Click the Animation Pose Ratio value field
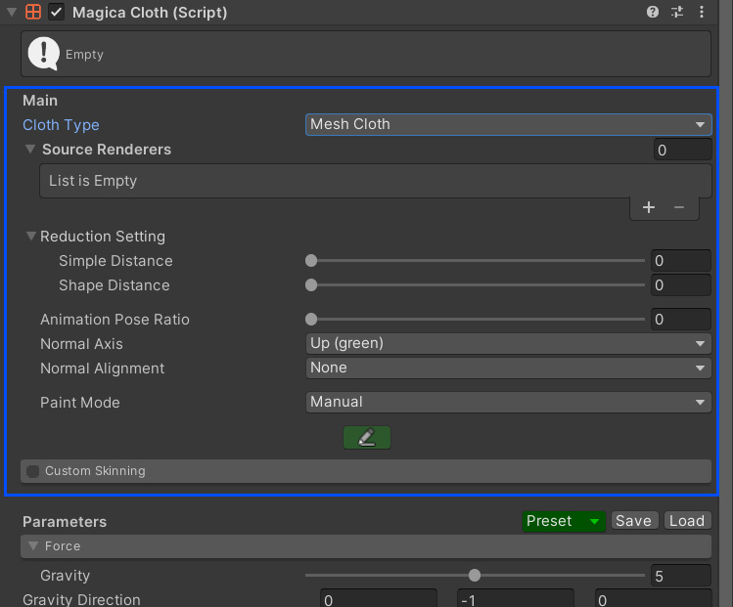 click(681, 320)
